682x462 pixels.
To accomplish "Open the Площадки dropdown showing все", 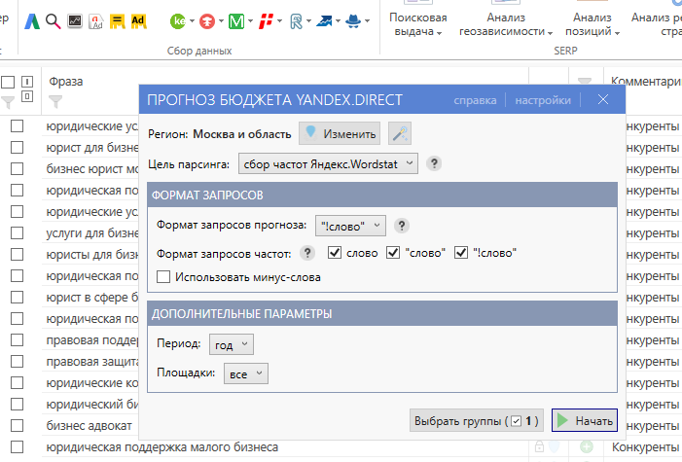I will [246, 373].
